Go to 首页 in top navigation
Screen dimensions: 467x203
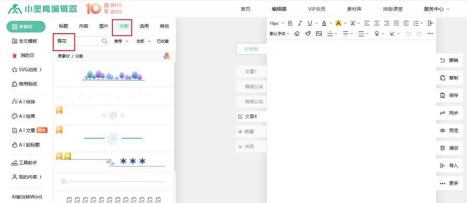(x=246, y=9)
